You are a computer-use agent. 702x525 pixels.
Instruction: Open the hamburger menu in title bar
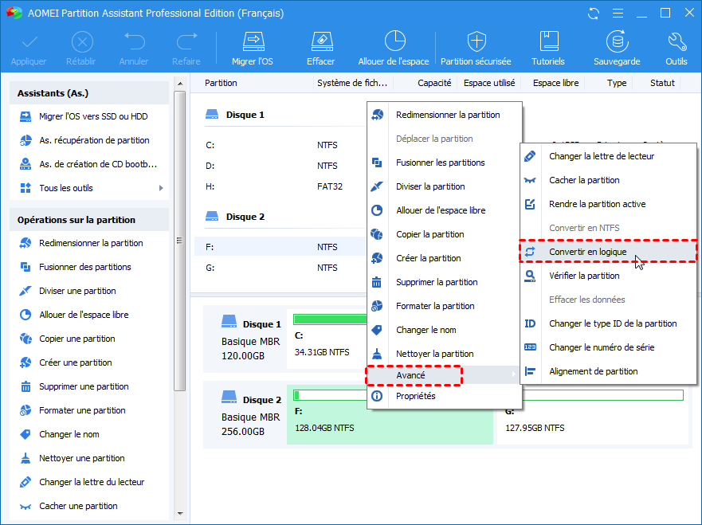[x=618, y=14]
